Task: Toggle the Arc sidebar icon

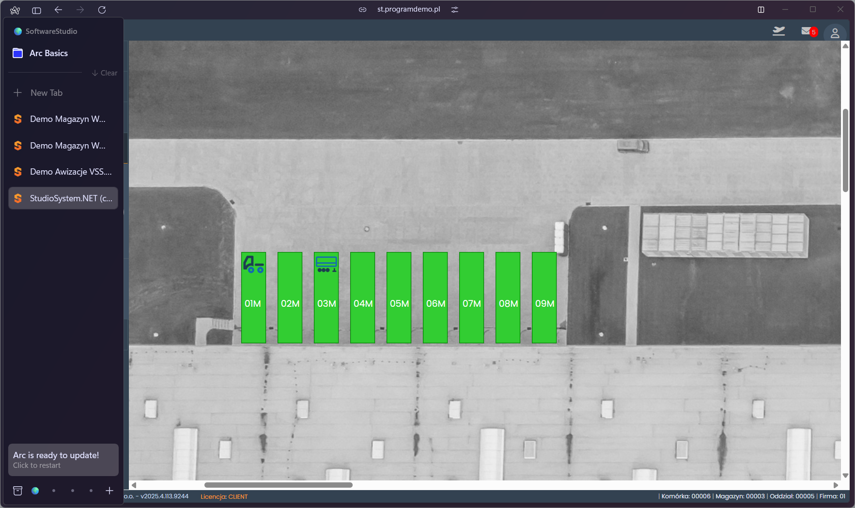Action: 36,10
